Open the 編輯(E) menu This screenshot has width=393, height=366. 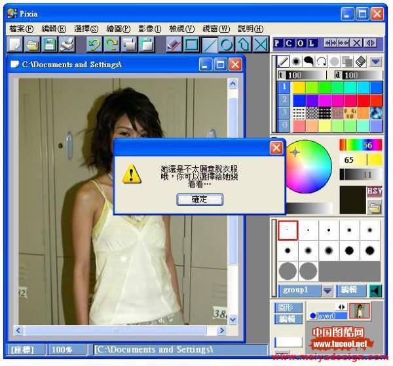click(x=54, y=29)
